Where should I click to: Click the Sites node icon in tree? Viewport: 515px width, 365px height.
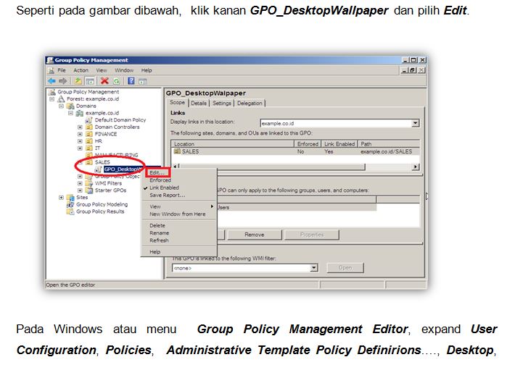(x=70, y=198)
